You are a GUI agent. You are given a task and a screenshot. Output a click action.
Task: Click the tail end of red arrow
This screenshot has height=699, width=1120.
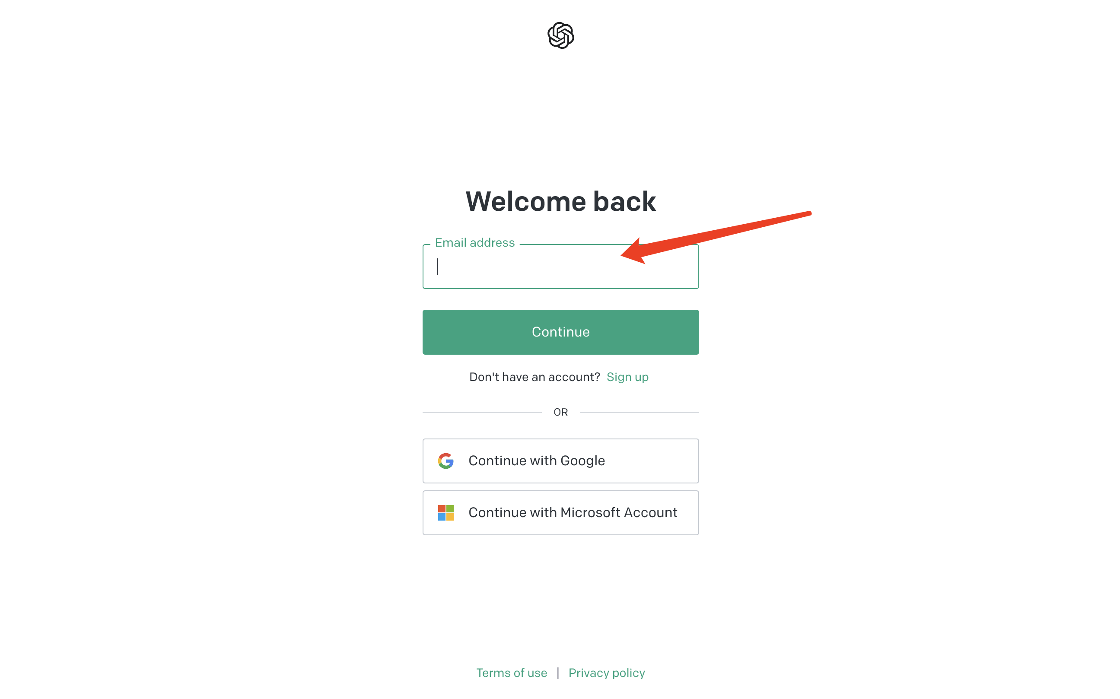pyautogui.click(x=807, y=213)
